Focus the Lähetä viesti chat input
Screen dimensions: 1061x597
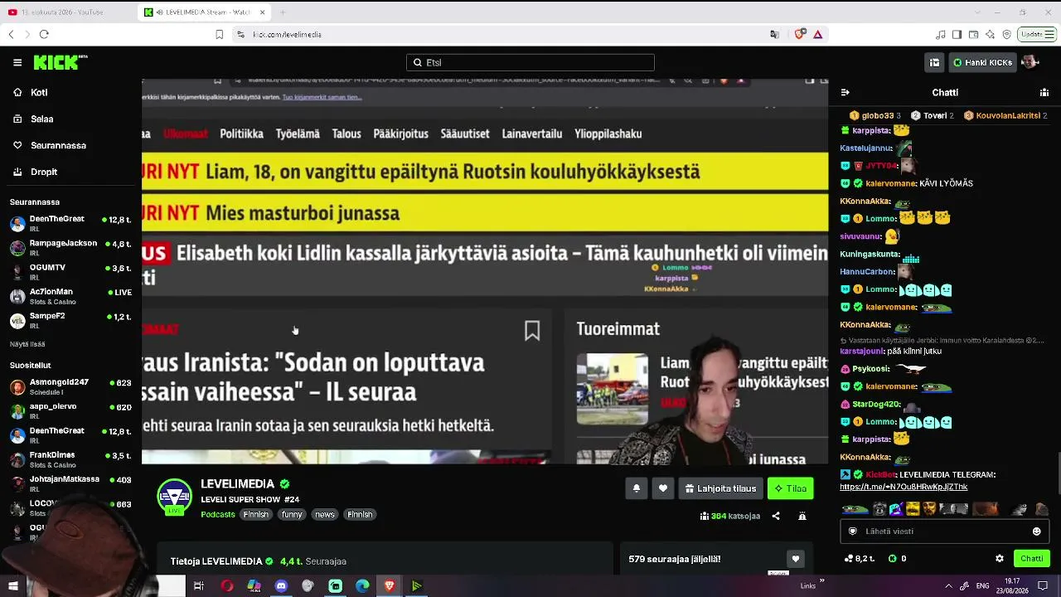pos(945,531)
